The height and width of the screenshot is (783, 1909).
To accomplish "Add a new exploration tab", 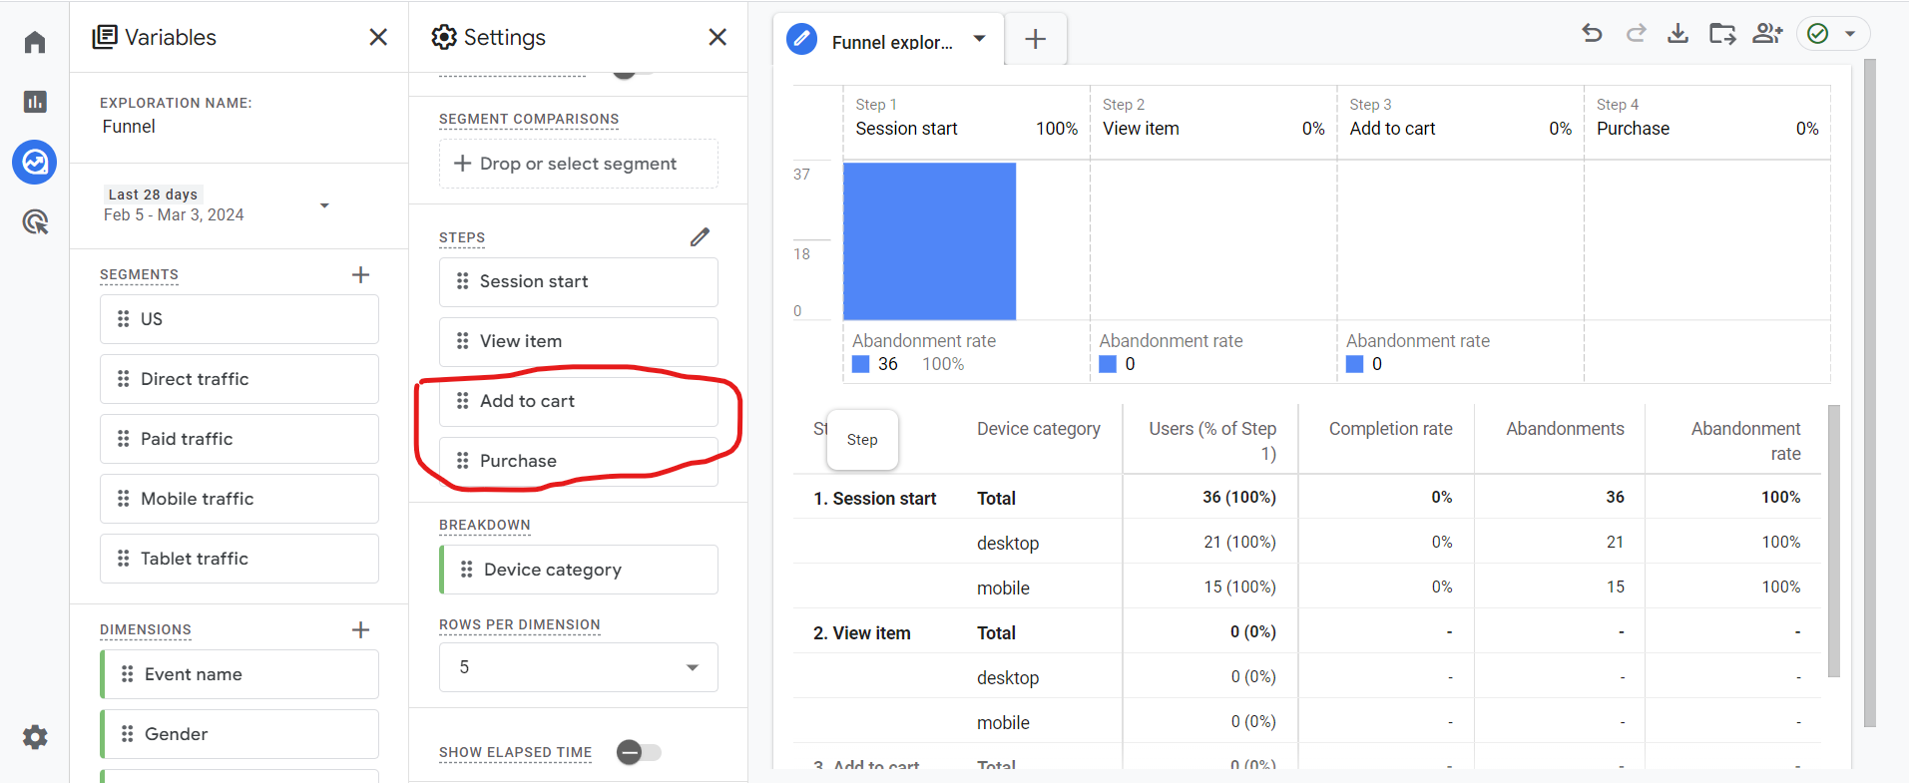I will tap(1035, 39).
